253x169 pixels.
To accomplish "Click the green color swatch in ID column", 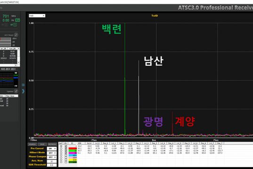I will [73, 151].
